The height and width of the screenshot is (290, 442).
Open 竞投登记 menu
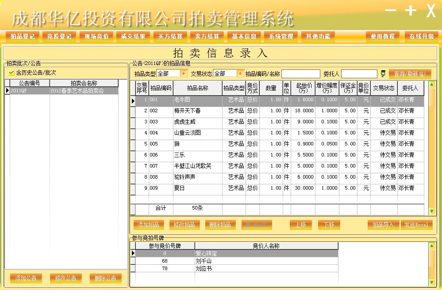pyautogui.click(x=59, y=36)
